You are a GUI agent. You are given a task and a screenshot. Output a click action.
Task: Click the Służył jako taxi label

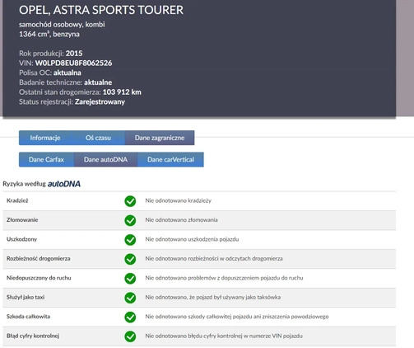pos(26,297)
